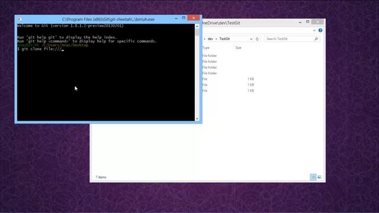Click the search magnifier icon
Viewport: 379px width, 213px height.
316,39
